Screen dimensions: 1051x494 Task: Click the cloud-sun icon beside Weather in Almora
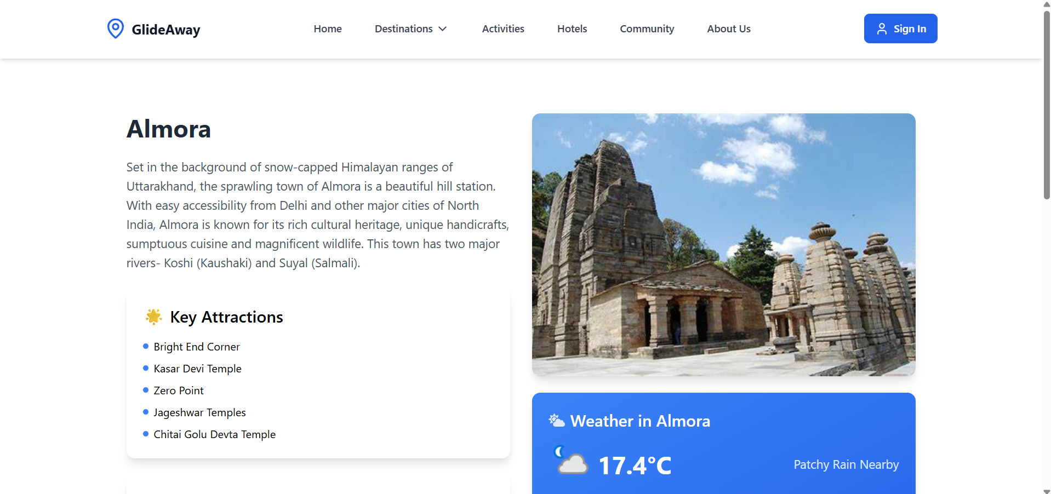(x=557, y=421)
